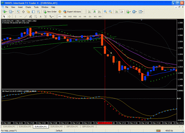Image resolution: width=185 pixels, height=133 pixels.
Task: Toggle the chart Auto Scroll icon
Action: [x=117, y=12]
